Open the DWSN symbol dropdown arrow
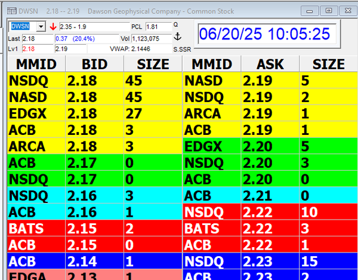Screen dimensions: 358x280 (41, 27)
